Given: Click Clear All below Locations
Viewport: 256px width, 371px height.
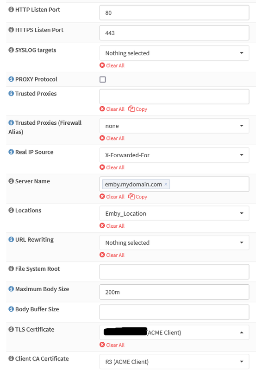Looking at the screenshot, I should point(112,226).
